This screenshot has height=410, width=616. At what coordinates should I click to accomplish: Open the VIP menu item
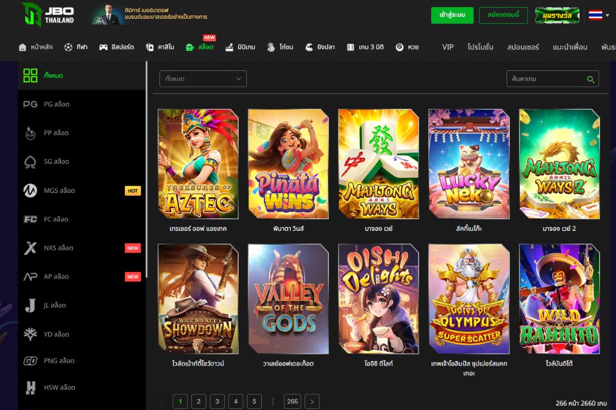448,47
